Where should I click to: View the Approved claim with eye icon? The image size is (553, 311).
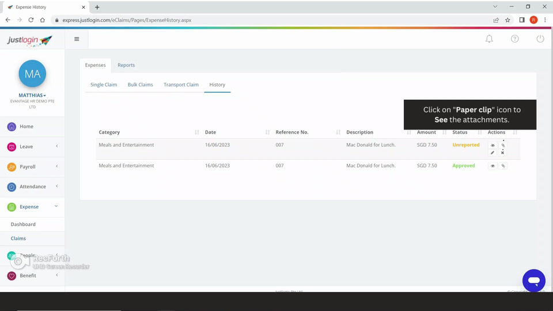pyautogui.click(x=493, y=166)
